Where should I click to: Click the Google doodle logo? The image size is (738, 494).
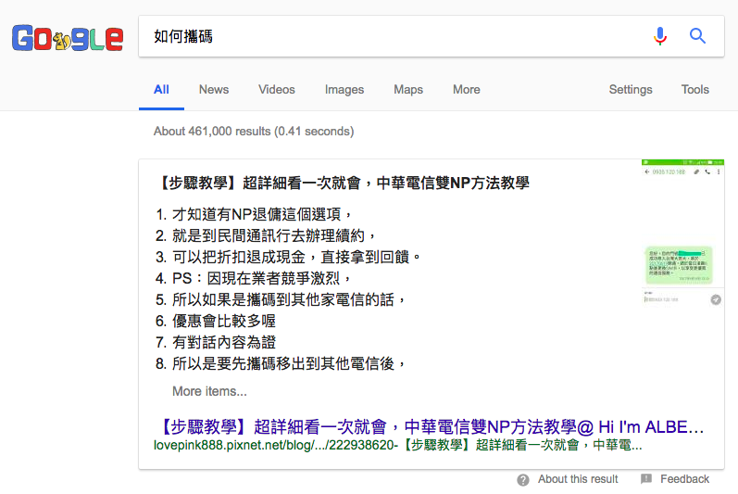pos(68,38)
